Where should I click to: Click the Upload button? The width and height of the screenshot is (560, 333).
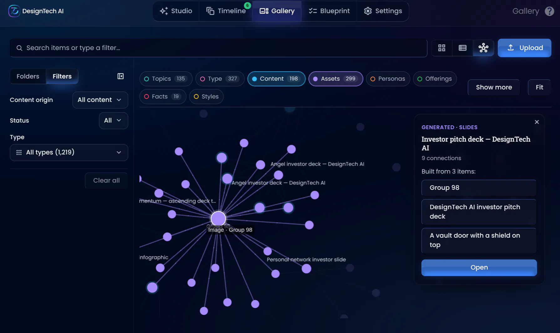click(x=524, y=48)
